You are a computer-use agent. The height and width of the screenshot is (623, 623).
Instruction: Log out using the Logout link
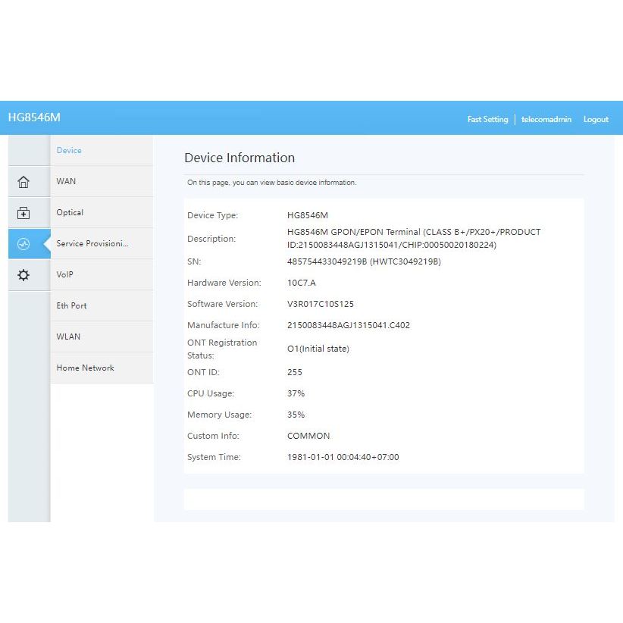click(x=596, y=120)
